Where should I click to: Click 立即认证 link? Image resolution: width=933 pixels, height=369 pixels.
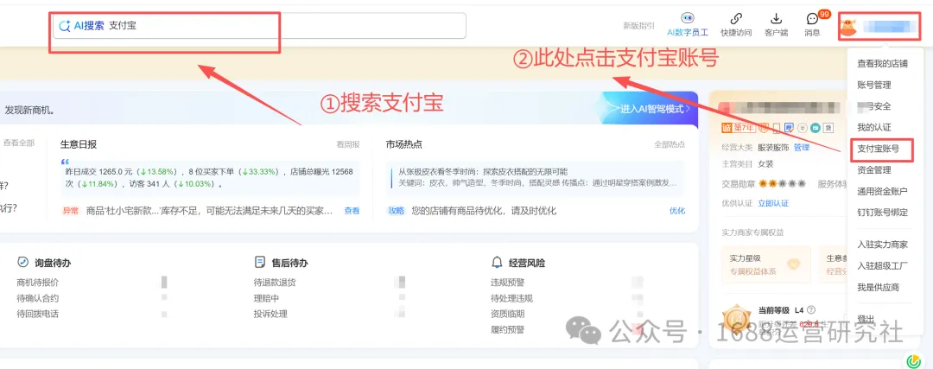coord(773,203)
